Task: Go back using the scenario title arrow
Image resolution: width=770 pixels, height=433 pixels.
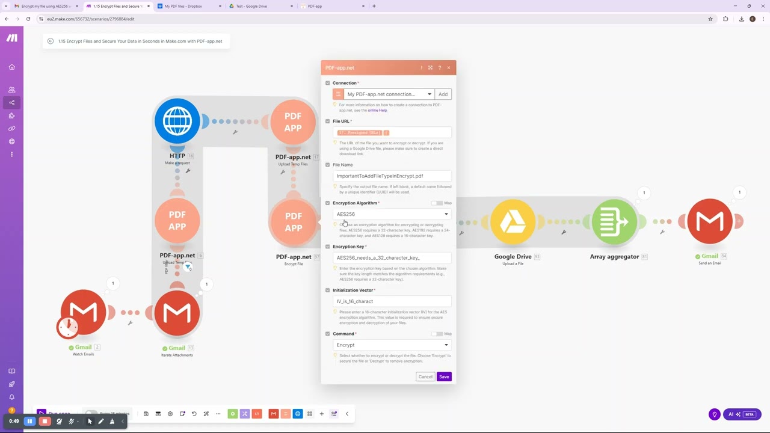Action: 51,41
